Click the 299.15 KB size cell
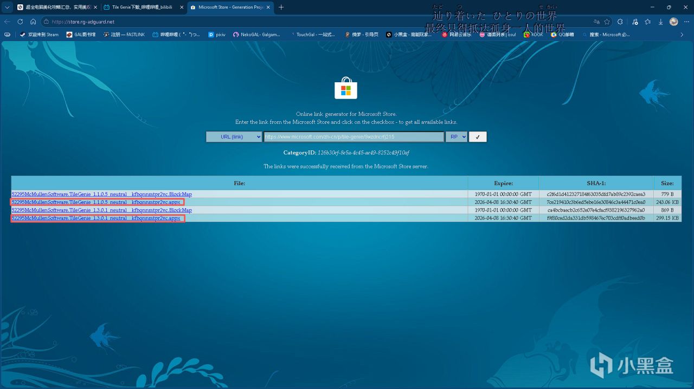Viewport: 694px width, 389px height. pos(667,218)
